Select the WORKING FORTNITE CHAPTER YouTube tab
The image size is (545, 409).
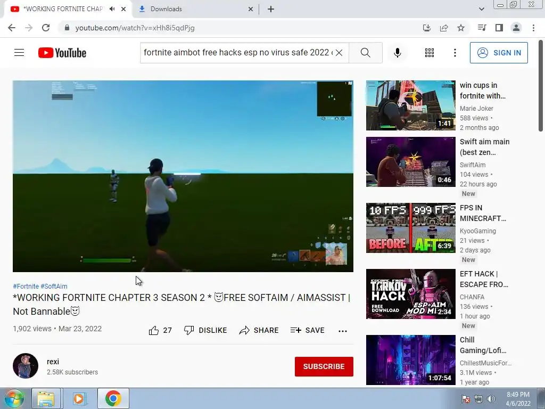64,9
